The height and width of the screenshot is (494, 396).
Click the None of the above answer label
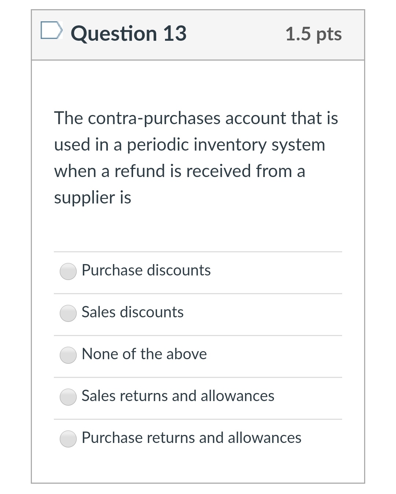pyautogui.click(x=144, y=355)
